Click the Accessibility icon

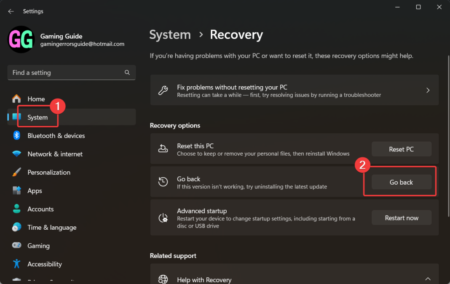coord(16,264)
